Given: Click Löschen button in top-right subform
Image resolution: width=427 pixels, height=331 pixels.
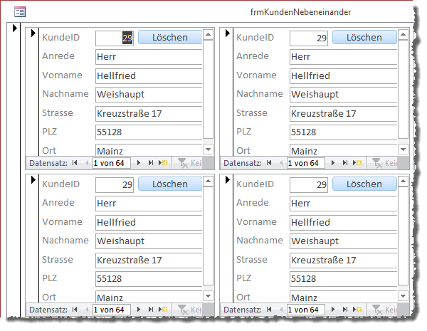Looking at the screenshot, I should click(364, 37).
